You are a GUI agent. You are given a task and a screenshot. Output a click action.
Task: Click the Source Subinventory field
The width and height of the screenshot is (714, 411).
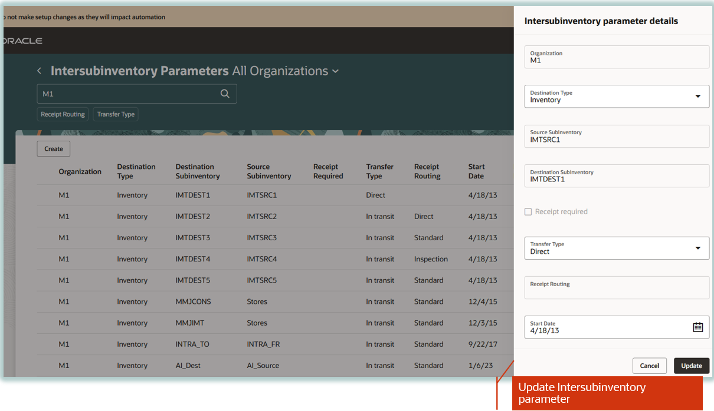(x=617, y=136)
